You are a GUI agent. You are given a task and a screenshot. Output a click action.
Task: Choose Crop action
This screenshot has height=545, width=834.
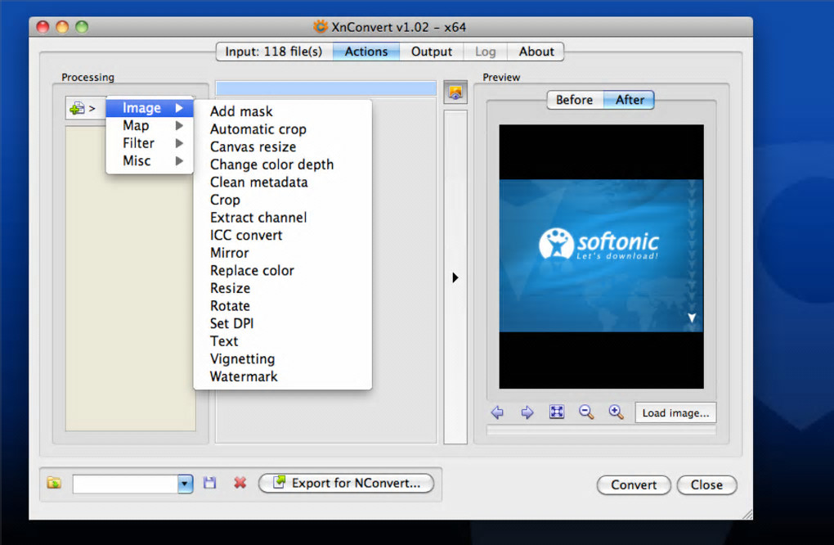click(x=282, y=200)
